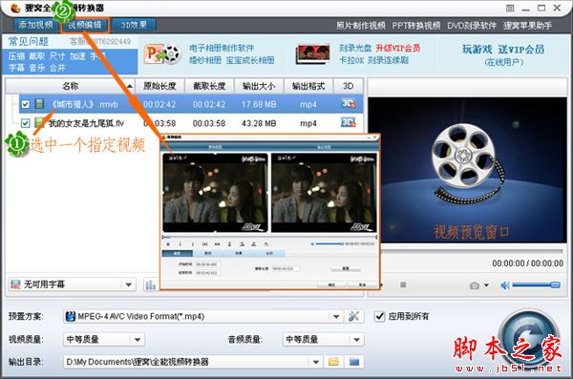Click the red 升级VIP会员 link

point(398,48)
